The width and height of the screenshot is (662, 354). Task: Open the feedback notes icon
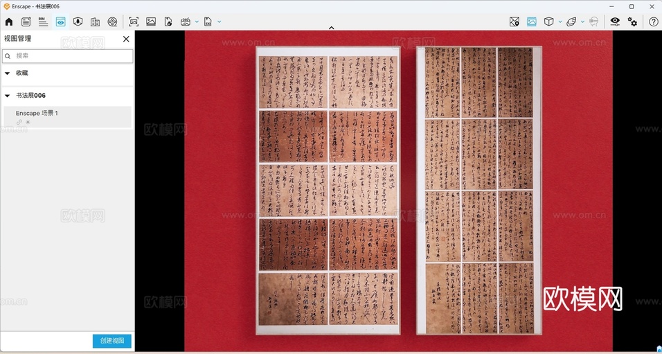click(x=26, y=22)
